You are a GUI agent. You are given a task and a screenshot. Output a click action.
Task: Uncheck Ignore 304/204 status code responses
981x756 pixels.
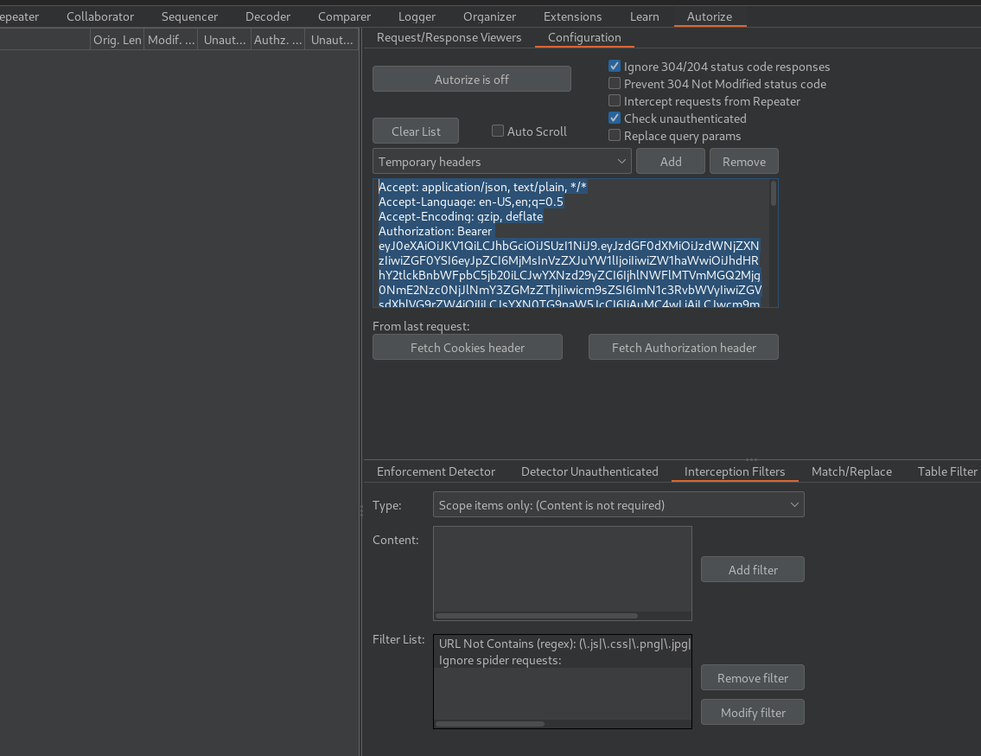point(615,67)
